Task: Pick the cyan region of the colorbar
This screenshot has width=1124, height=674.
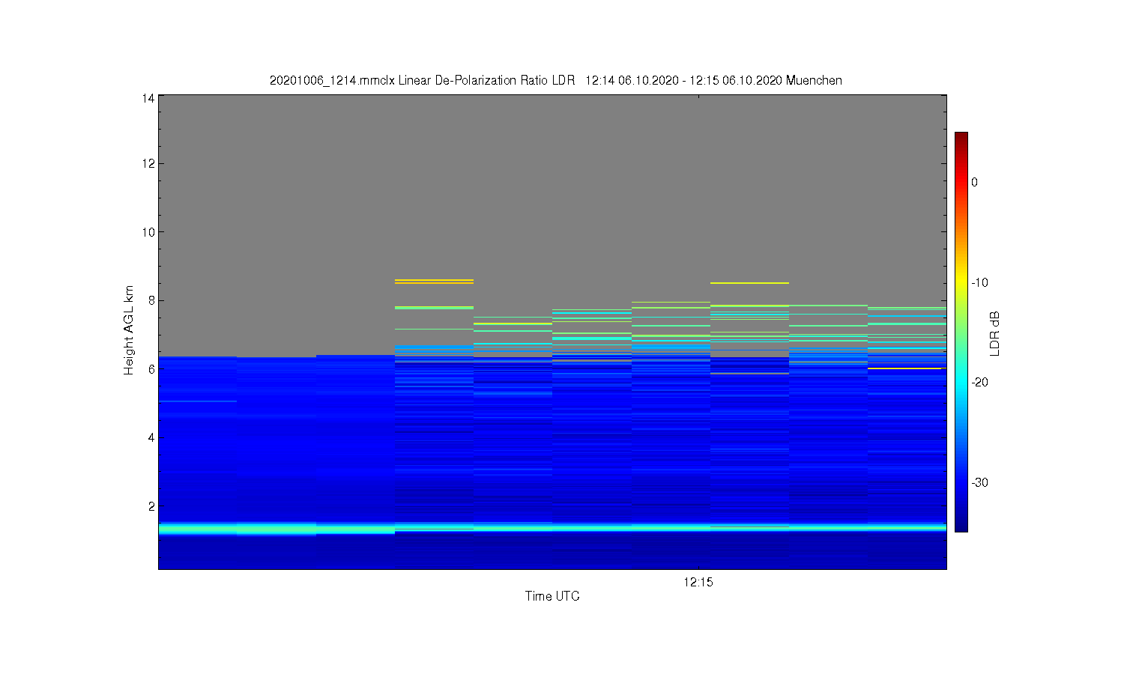Action: click(x=961, y=382)
